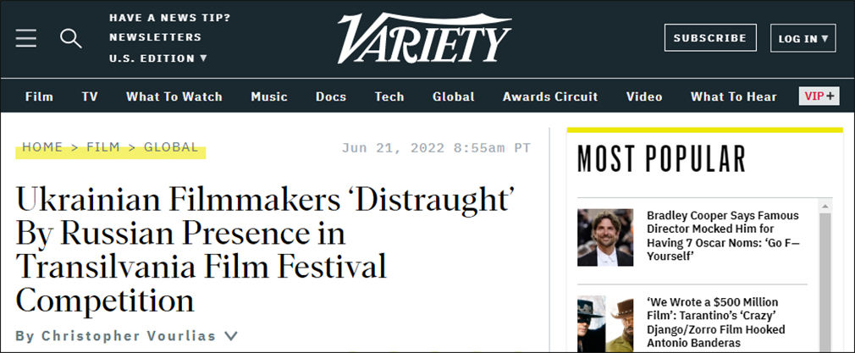Image resolution: width=855 pixels, height=353 pixels.
Task: Open the Bradley Cooper thumbnail image
Action: [605, 237]
